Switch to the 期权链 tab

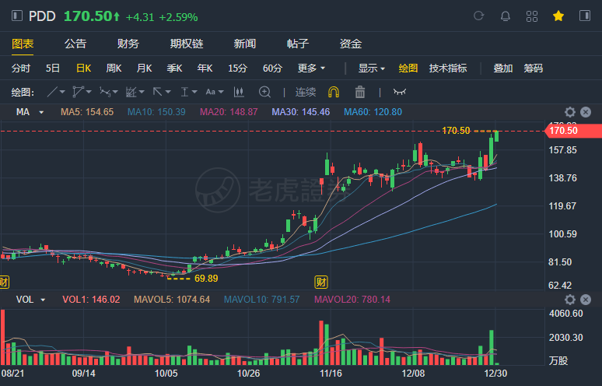[x=187, y=44]
